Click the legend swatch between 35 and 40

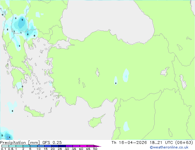click(x=76, y=146)
